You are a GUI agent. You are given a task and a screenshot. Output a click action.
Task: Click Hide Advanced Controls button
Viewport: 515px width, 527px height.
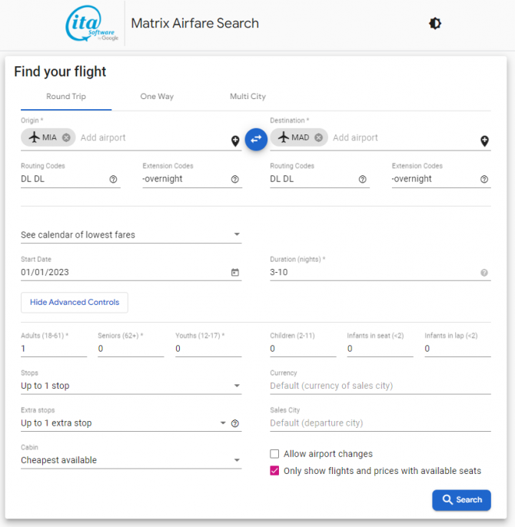click(75, 303)
